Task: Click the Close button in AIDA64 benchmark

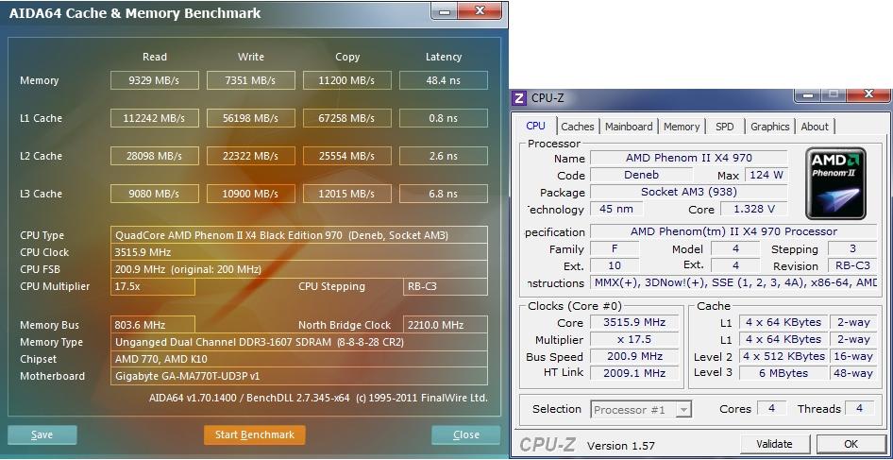Action: [466, 434]
